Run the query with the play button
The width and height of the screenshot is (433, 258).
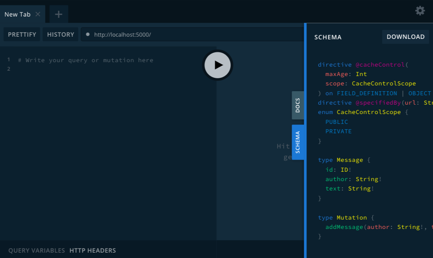click(218, 65)
